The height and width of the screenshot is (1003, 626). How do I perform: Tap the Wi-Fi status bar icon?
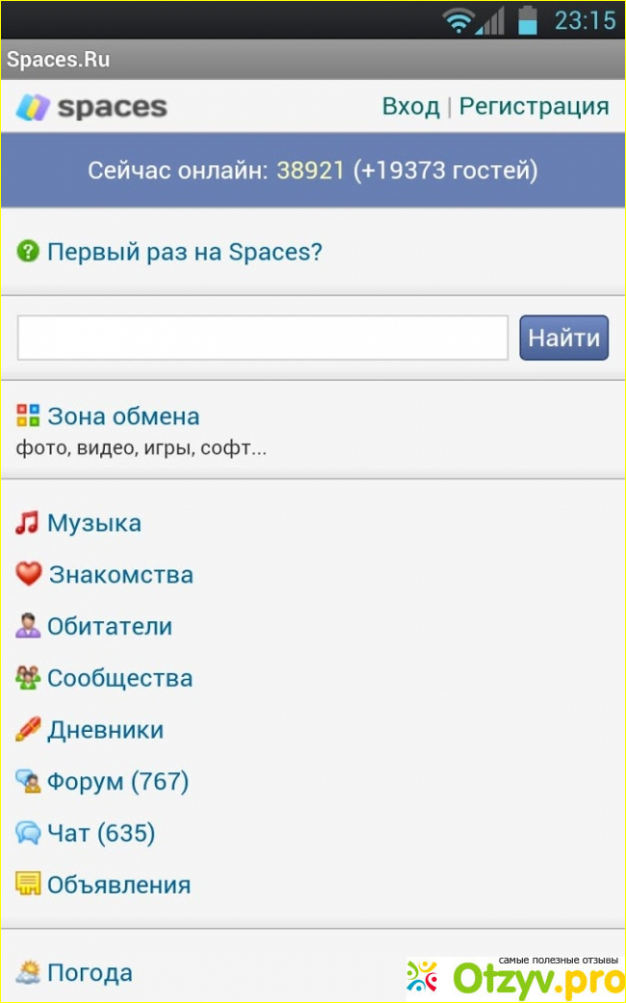(x=459, y=19)
